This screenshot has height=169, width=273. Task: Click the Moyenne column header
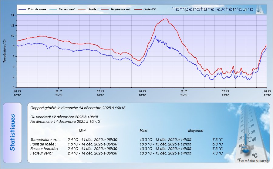click(196, 131)
